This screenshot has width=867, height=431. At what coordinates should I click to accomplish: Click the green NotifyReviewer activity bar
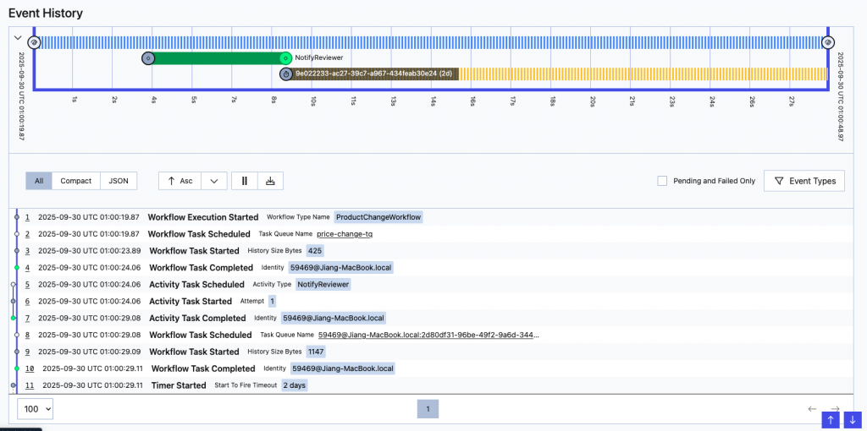tap(217, 58)
